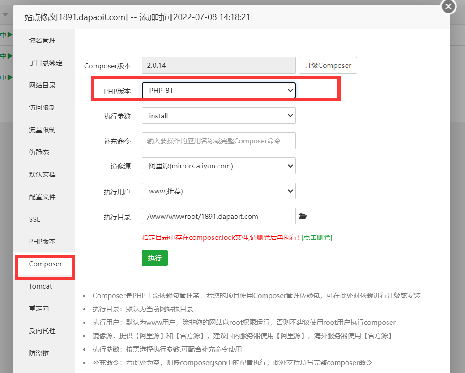Expand the 镜像源 mirror dropdown
The height and width of the screenshot is (373, 465).
219,166
